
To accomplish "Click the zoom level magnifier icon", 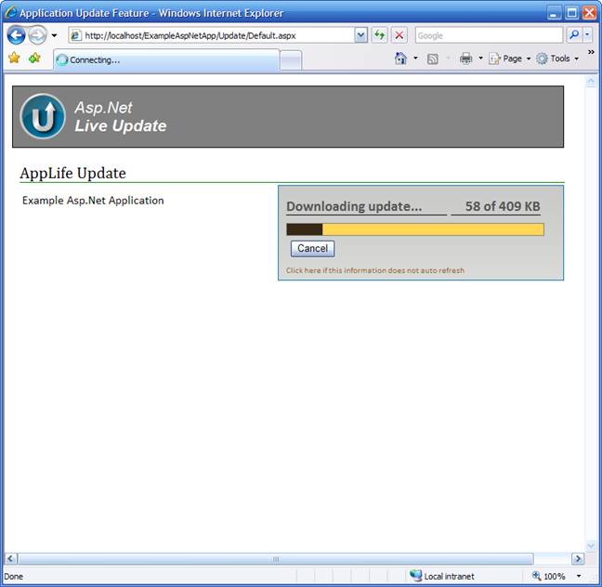I will click(x=536, y=576).
